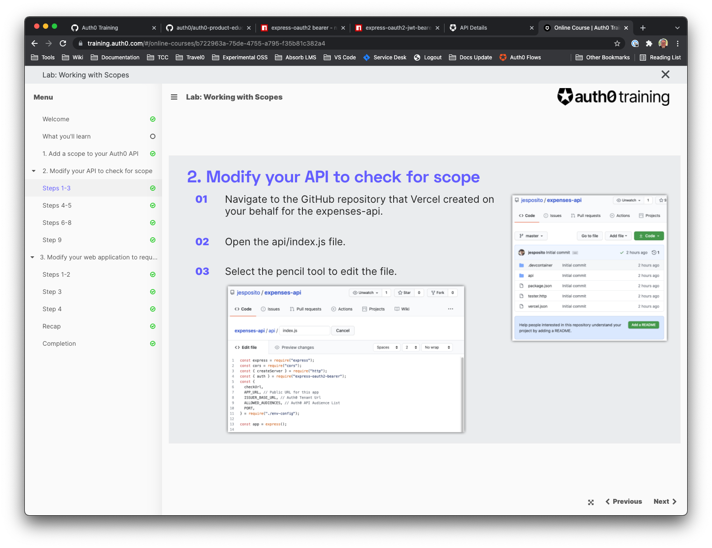Screen dimensions: 712x548
Task: Go to the Previous slide
Action: [623, 502]
